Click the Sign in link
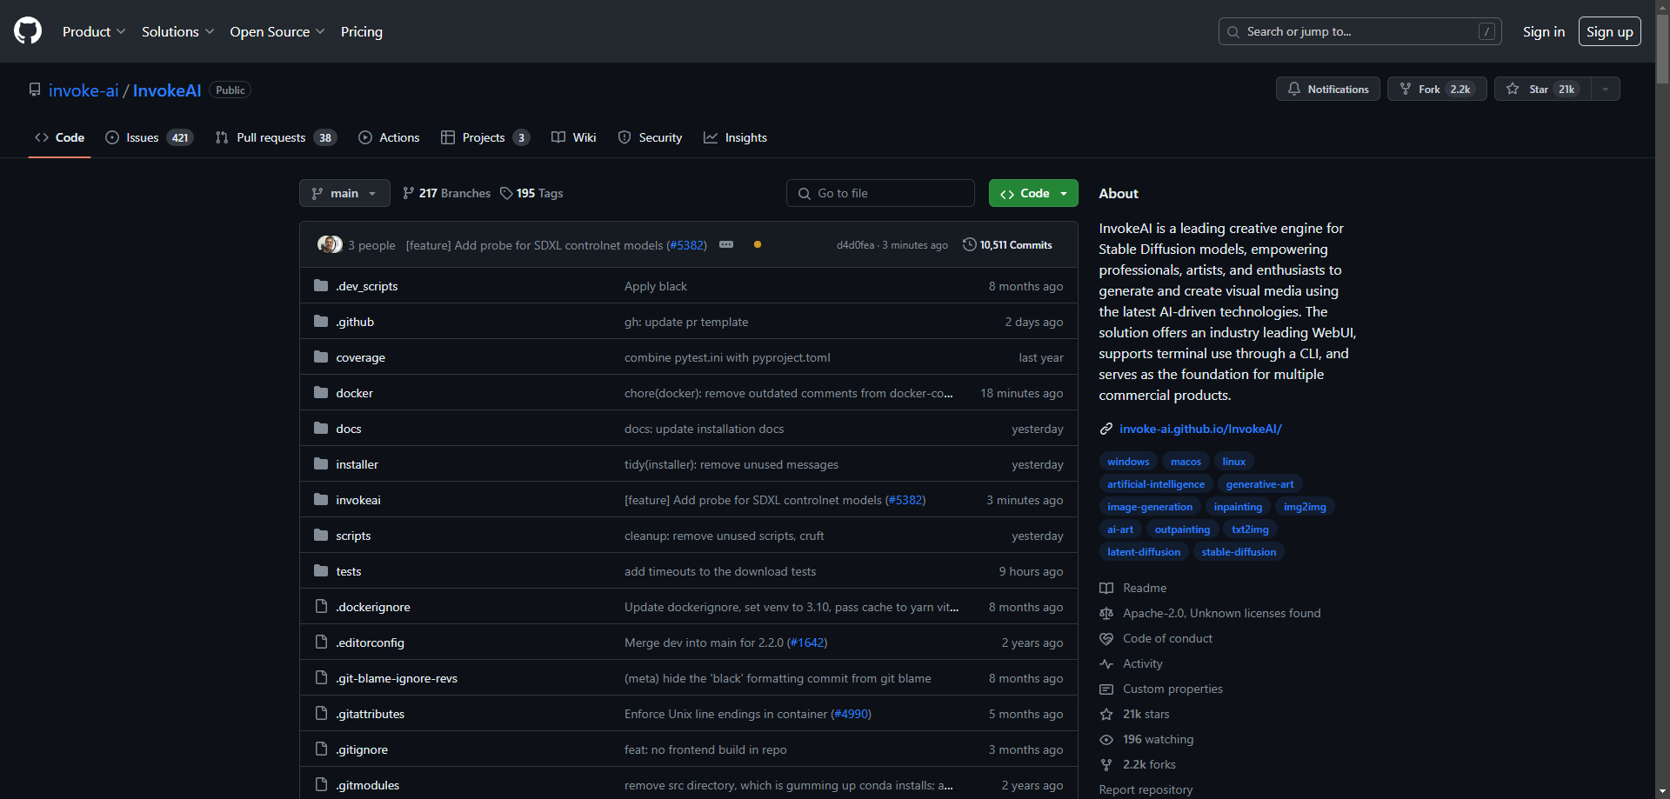 (x=1544, y=31)
